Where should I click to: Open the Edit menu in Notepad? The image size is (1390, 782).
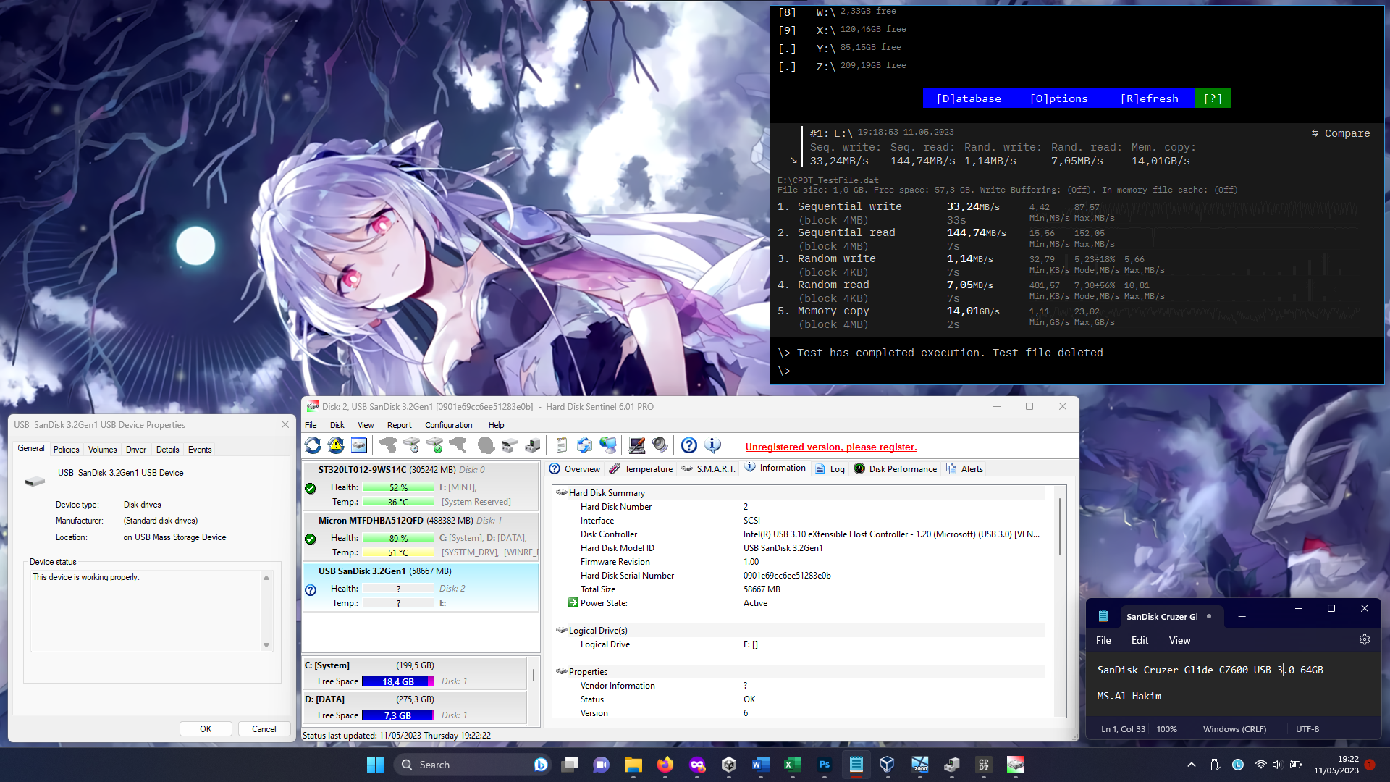click(1140, 640)
